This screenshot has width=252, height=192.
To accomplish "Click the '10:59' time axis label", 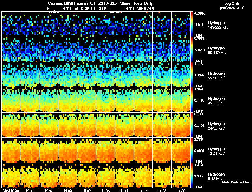I will click(x=87, y=191).
